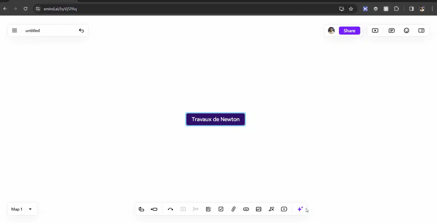437x223 pixels.
Task: Click the purple Share button
Action: click(x=349, y=31)
